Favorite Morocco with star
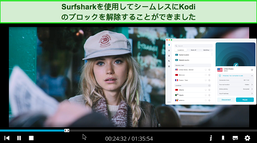This screenshot has width=257, height=143. coord(209,75)
